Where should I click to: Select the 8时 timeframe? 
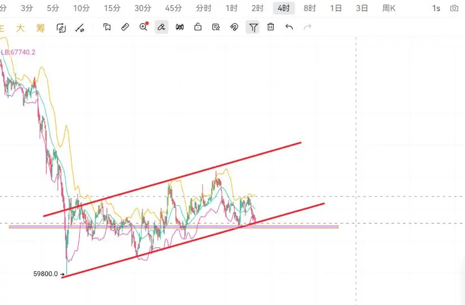pos(309,8)
